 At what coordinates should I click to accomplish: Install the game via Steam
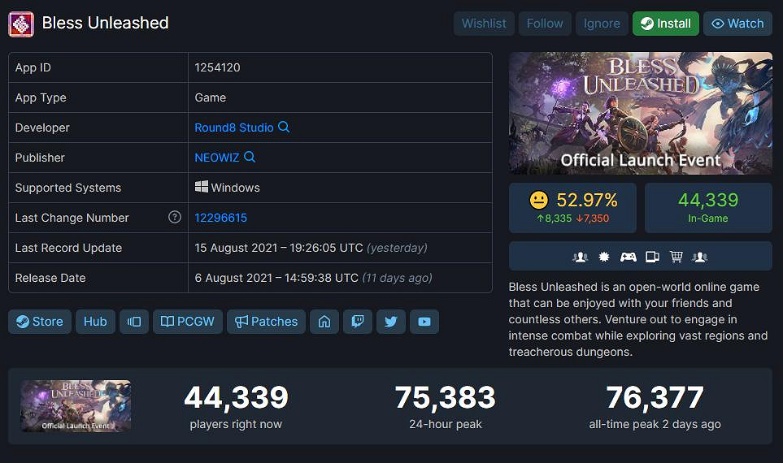click(666, 24)
